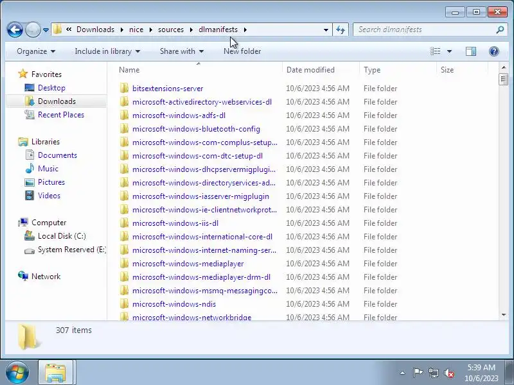The width and height of the screenshot is (514, 385).
Task: Select the microsoft-windows-bluetooth-config folder icon
Action: 124,128
